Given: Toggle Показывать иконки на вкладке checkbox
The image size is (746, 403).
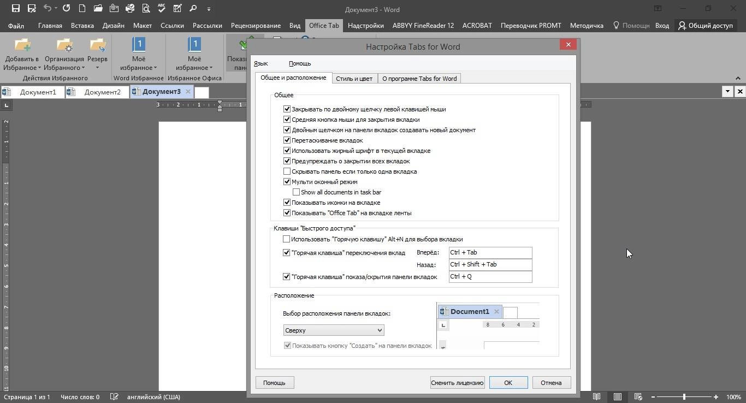Looking at the screenshot, I should [287, 203].
